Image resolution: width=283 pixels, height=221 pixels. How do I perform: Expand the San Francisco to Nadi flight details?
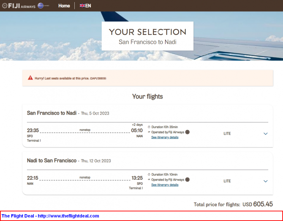[x=265, y=133]
